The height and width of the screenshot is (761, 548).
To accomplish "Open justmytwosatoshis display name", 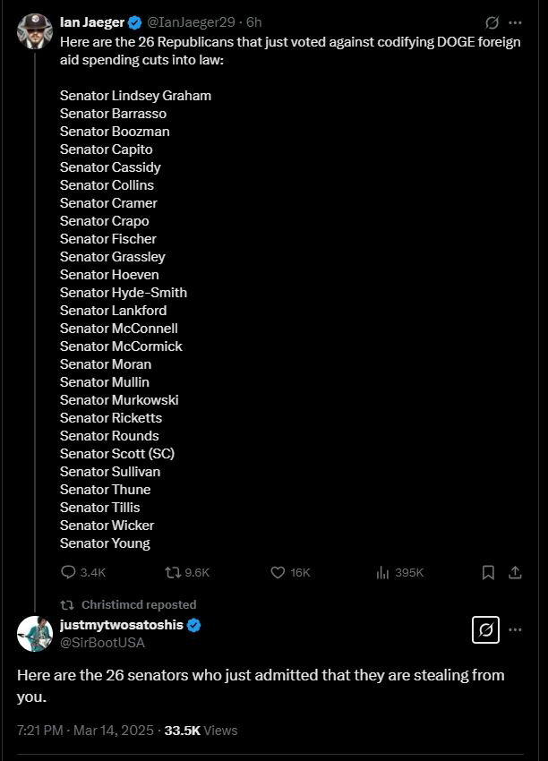I will pyautogui.click(x=122, y=625).
